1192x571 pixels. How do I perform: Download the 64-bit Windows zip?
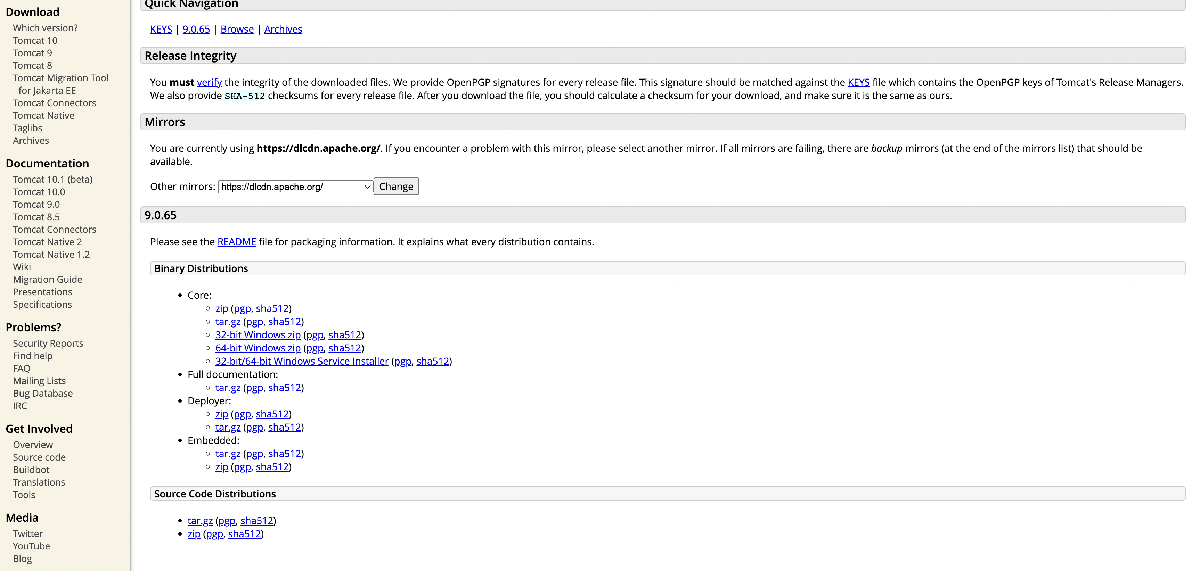[258, 348]
